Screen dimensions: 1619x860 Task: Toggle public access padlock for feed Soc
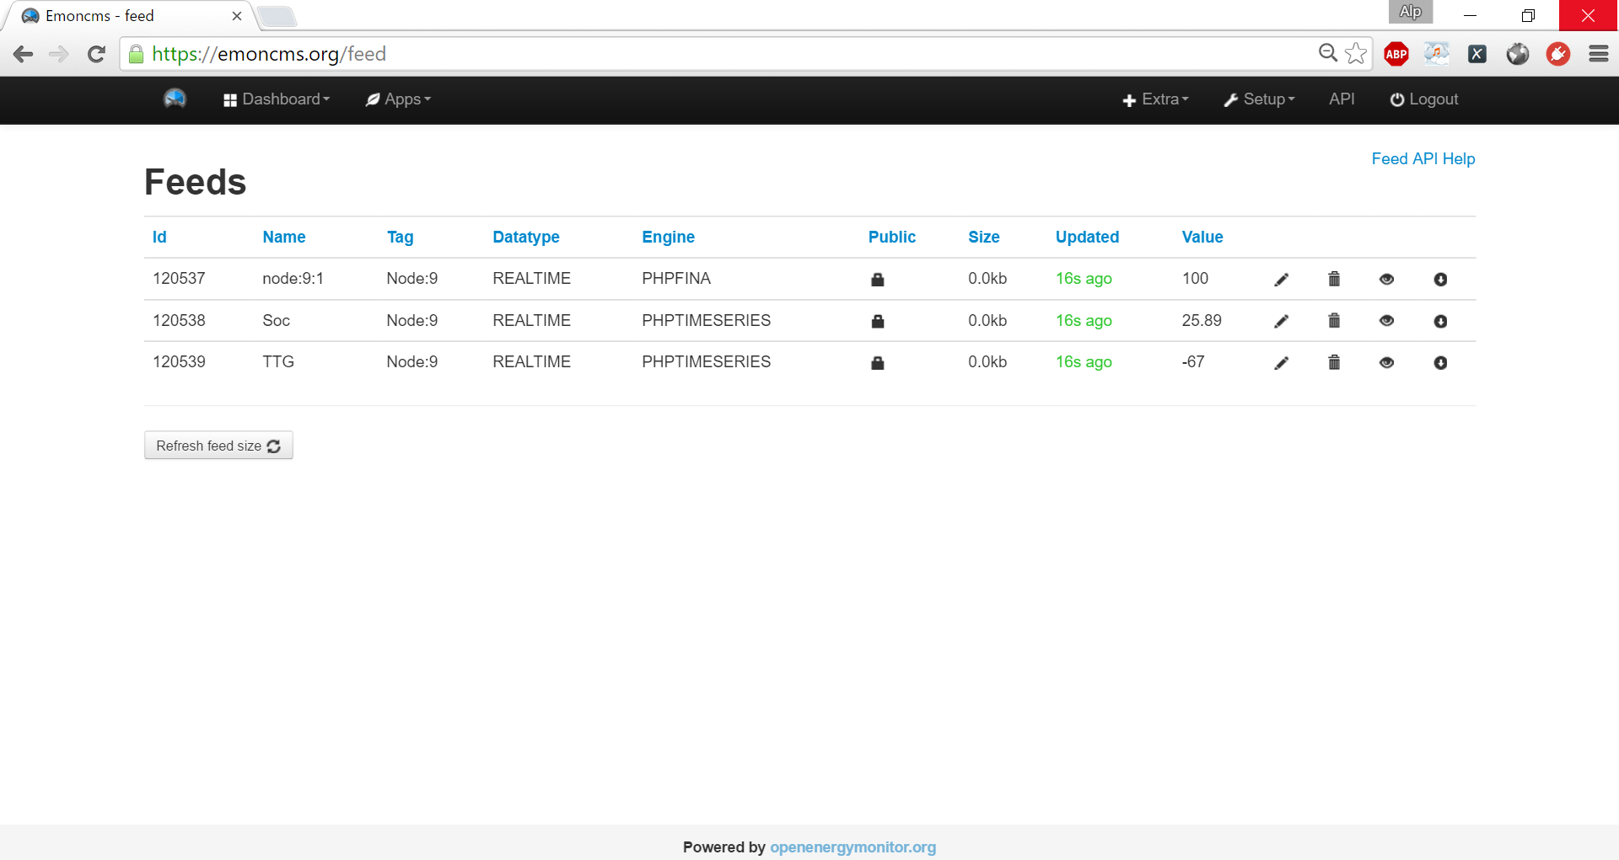pyautogui.click(x=877, y=321)
